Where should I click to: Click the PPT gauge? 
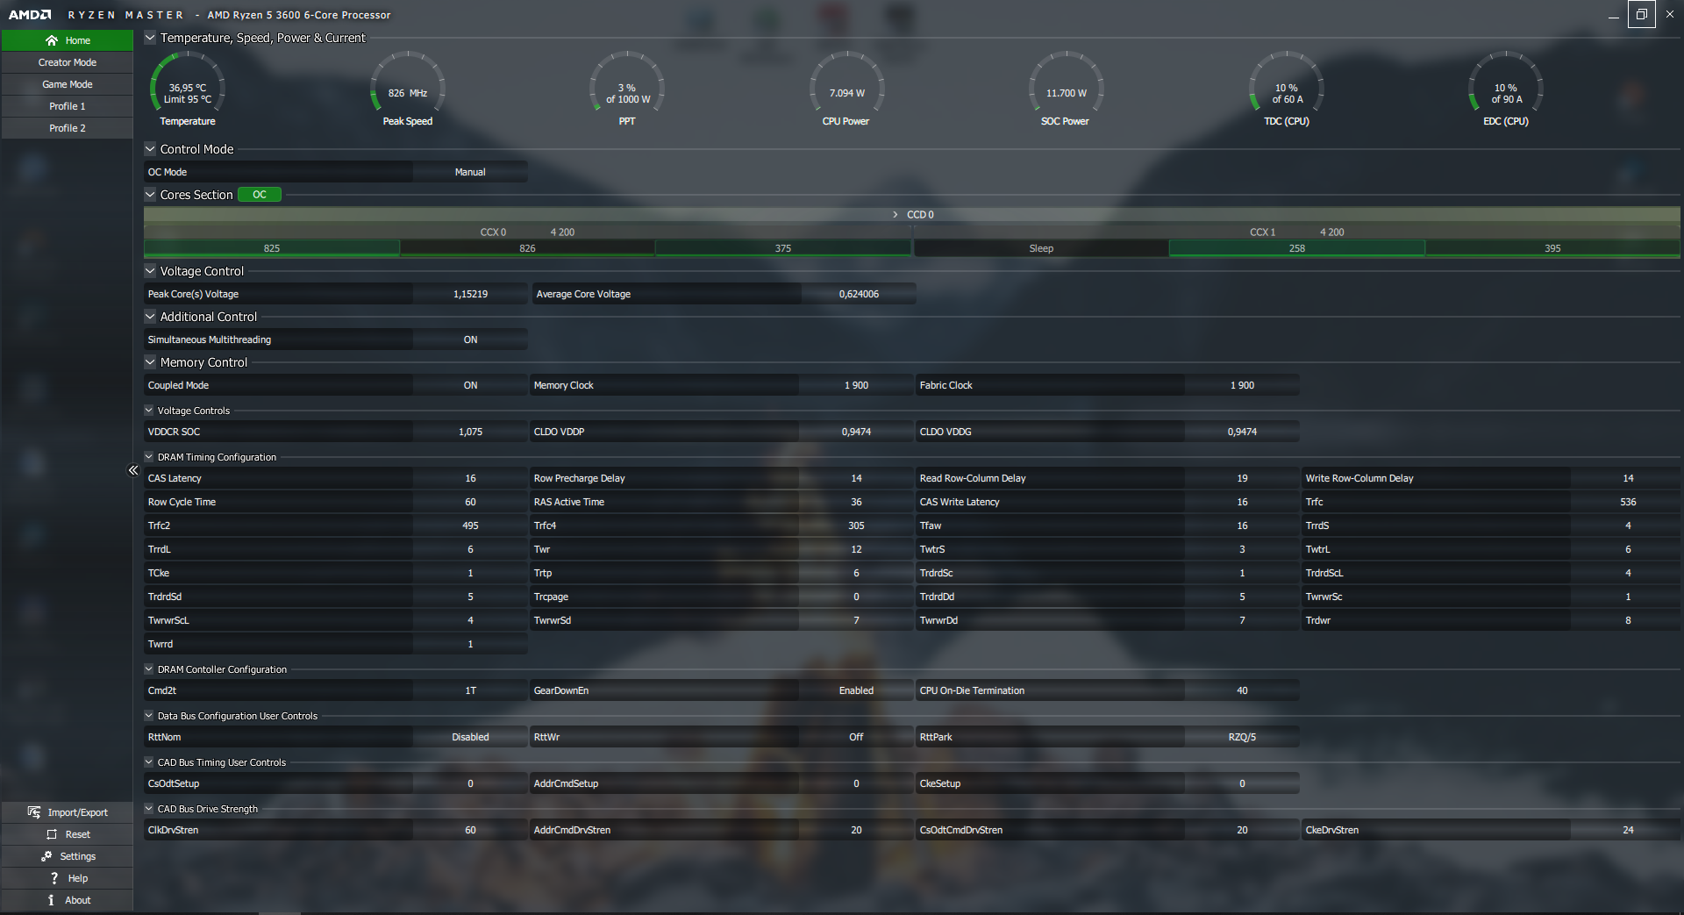click(x=627, y=89)
